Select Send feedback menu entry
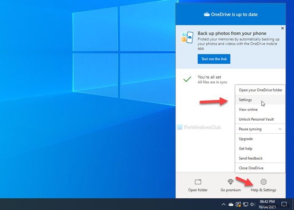 (x=260, y=158)
